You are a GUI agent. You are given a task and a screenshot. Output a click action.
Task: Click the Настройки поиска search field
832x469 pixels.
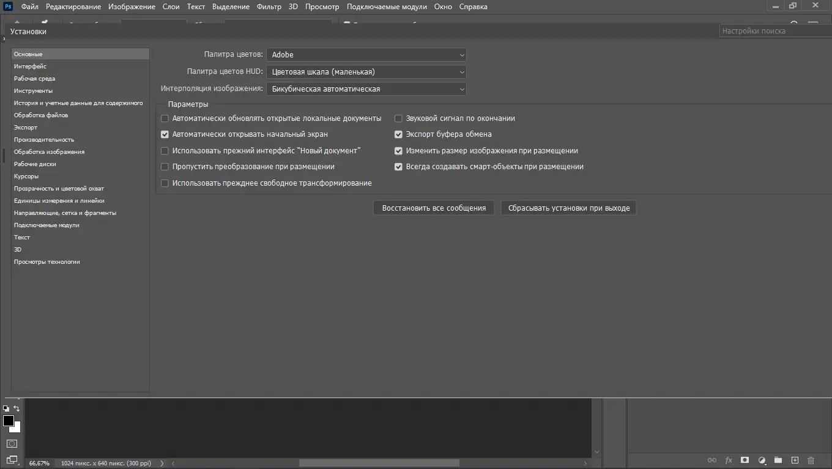[x=775, y=31]
